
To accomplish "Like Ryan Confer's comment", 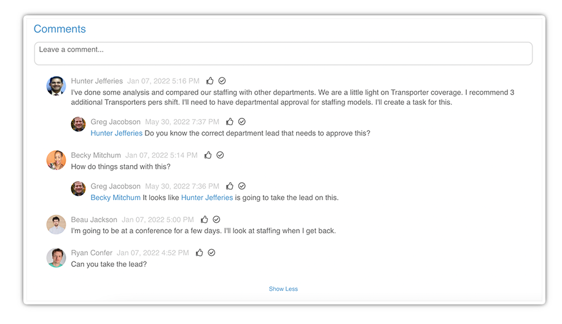I will click(x=200, y=253).
